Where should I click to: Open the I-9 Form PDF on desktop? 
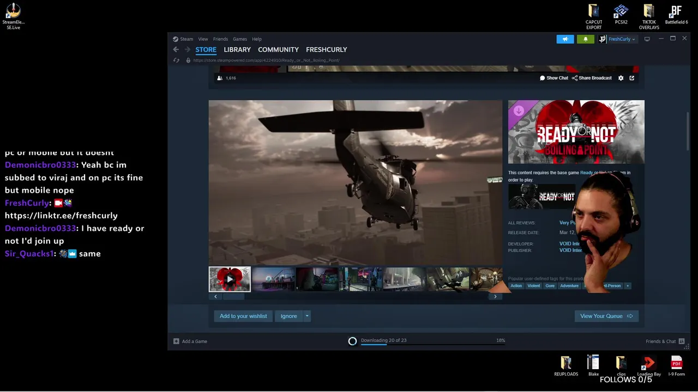click(x=676, y=366)
